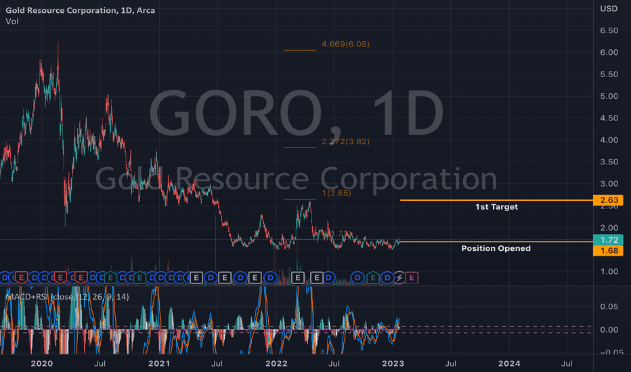Select the gray E earnings marker from October 2021
Screen dimensions: 631x372
(x=255, y=277)
